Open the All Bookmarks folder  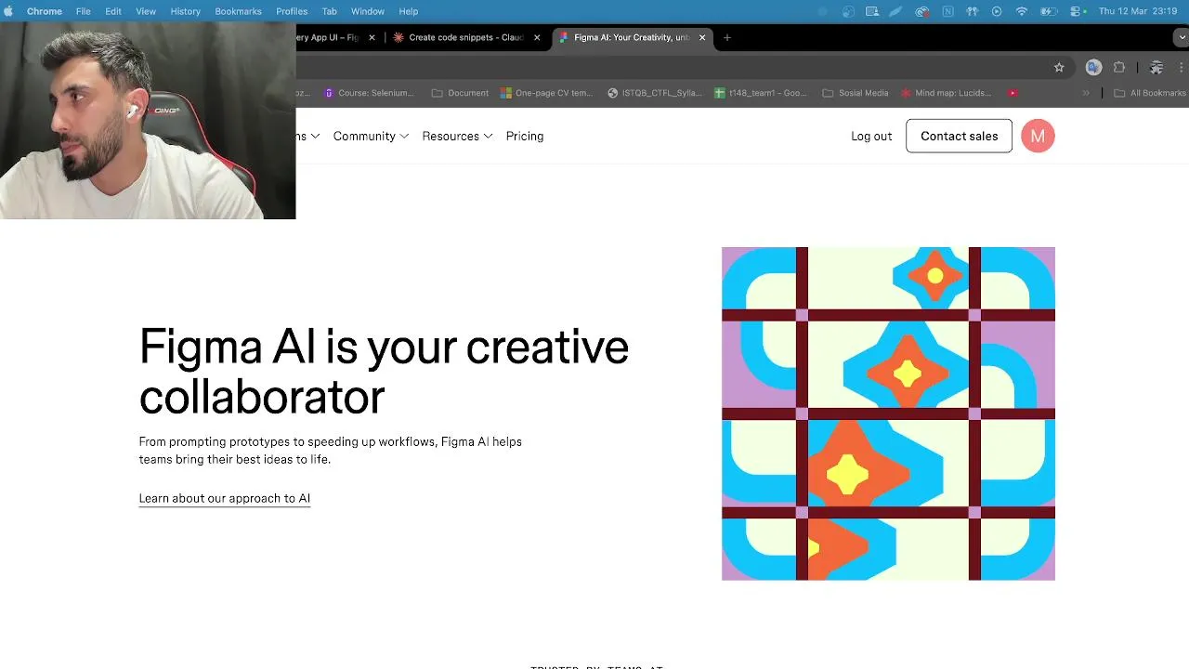tap(1150, 93)
